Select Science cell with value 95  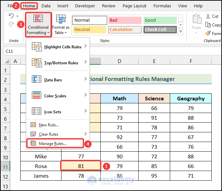click(154, 176)
